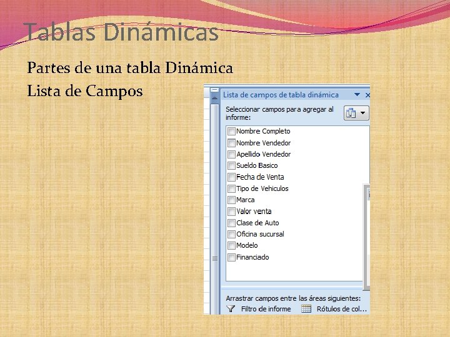Screen dimensions: 450x337
Task: Open the field list layout dropdown button
Action: pyautogui.click(x=356, y=113)
